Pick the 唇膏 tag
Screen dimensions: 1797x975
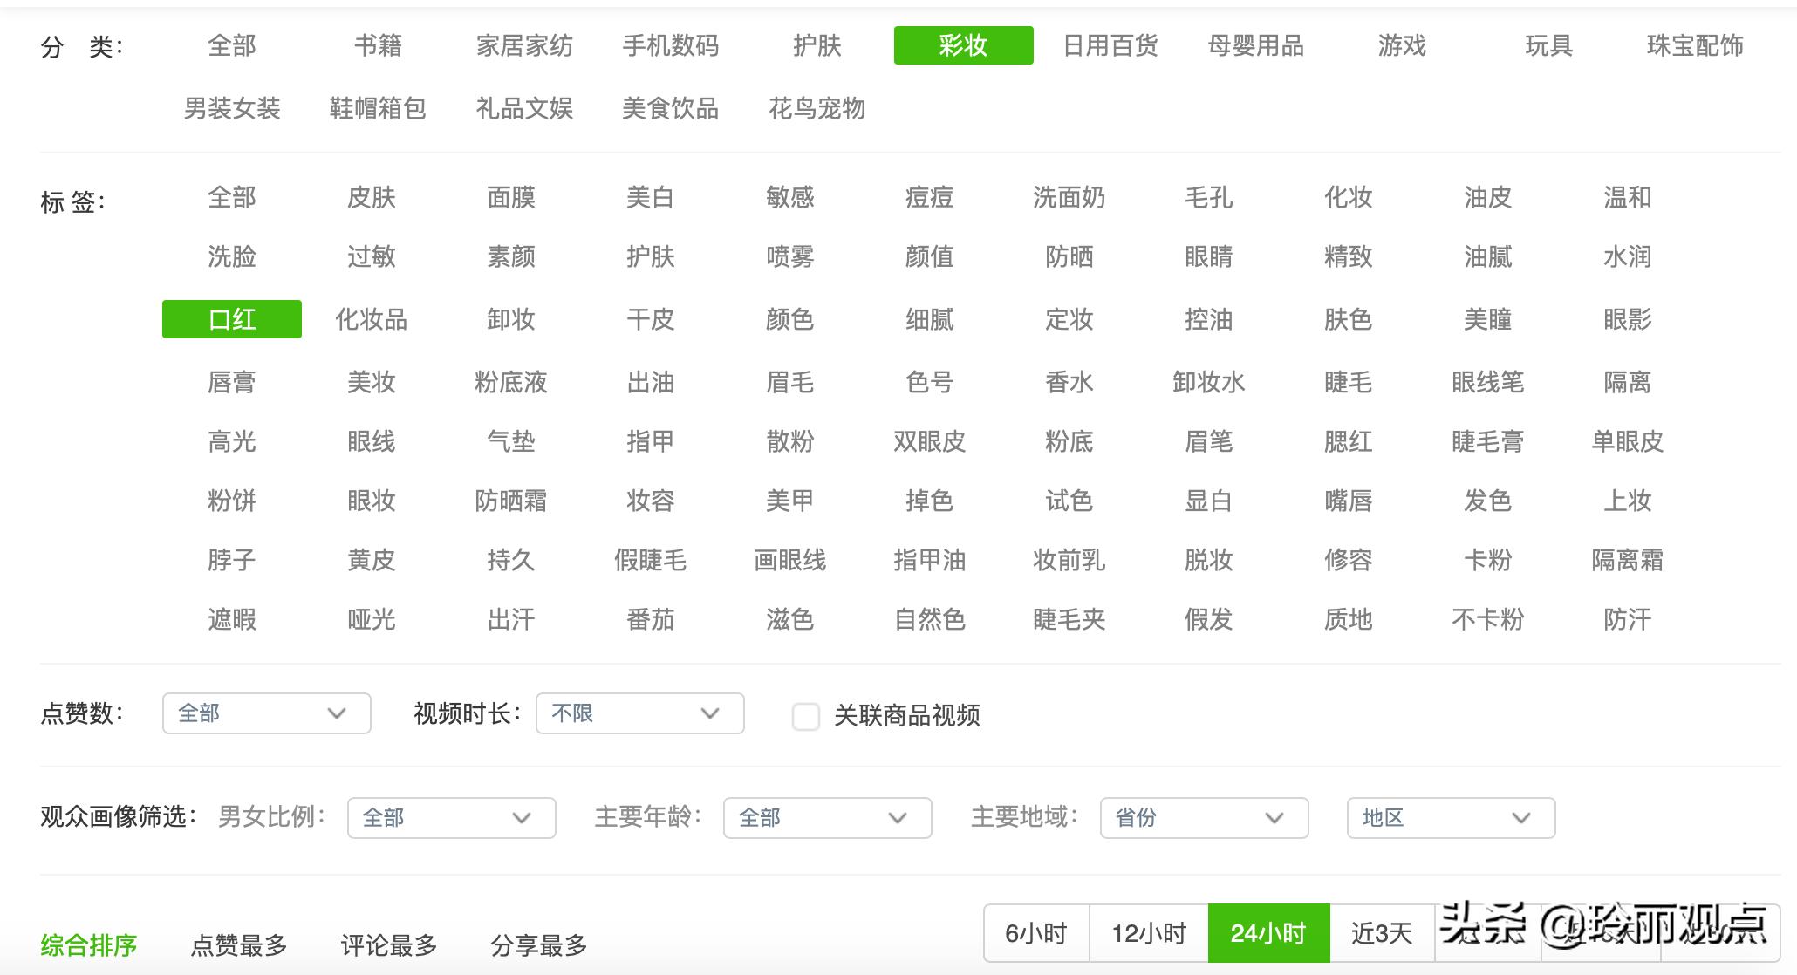pos(232,382)
